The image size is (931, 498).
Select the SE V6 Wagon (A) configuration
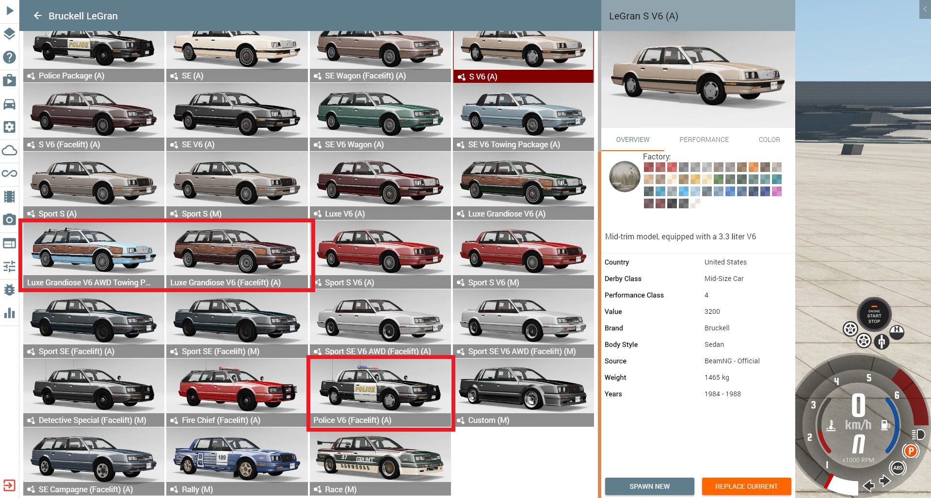380,117
